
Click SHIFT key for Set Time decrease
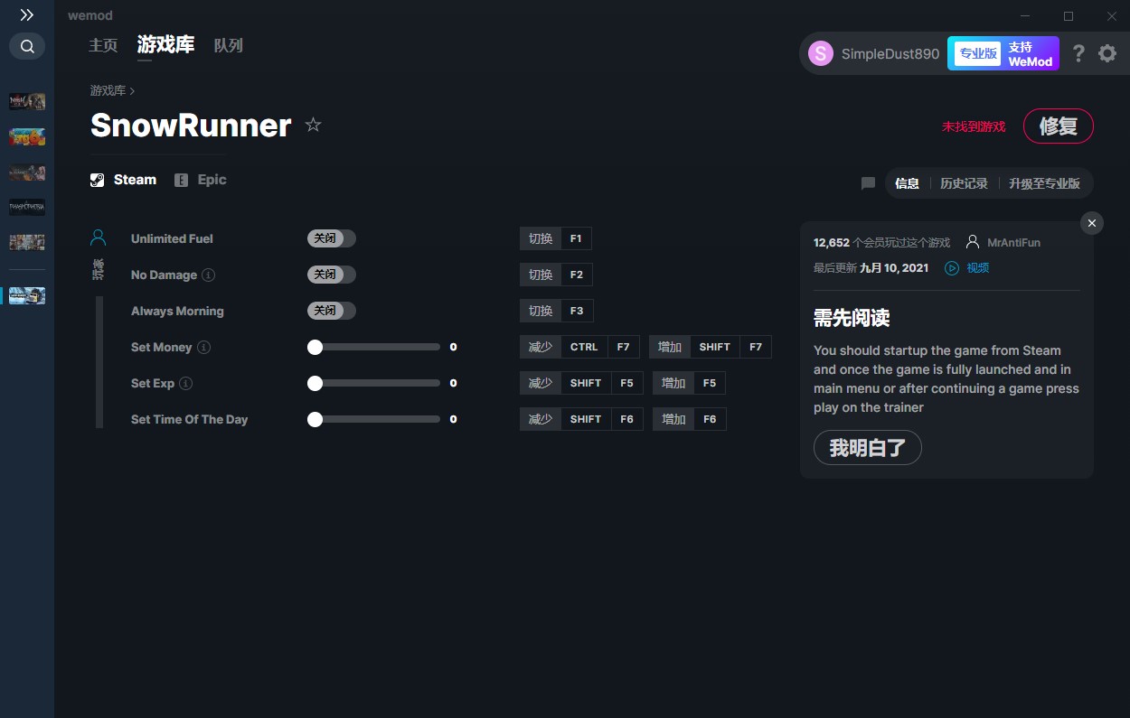pyautogui.click(x=586, y=419)
